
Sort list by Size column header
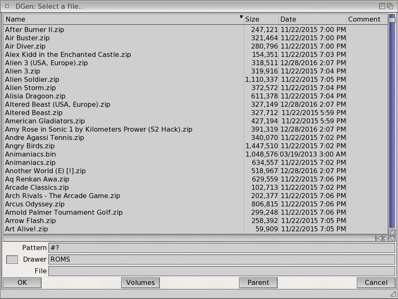pos(261,19)
